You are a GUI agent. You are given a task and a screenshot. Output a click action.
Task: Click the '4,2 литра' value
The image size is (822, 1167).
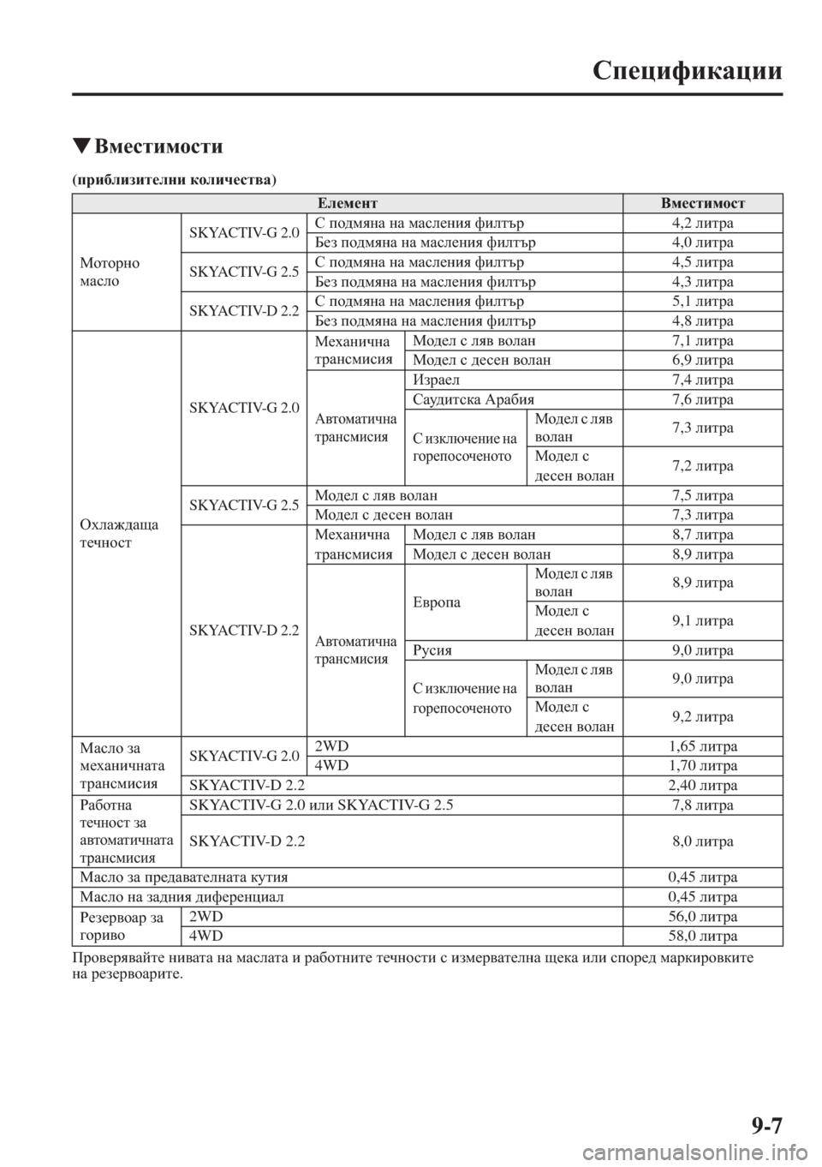702,224
